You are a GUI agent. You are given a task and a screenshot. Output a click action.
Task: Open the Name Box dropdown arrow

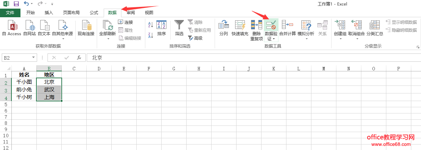34,58
